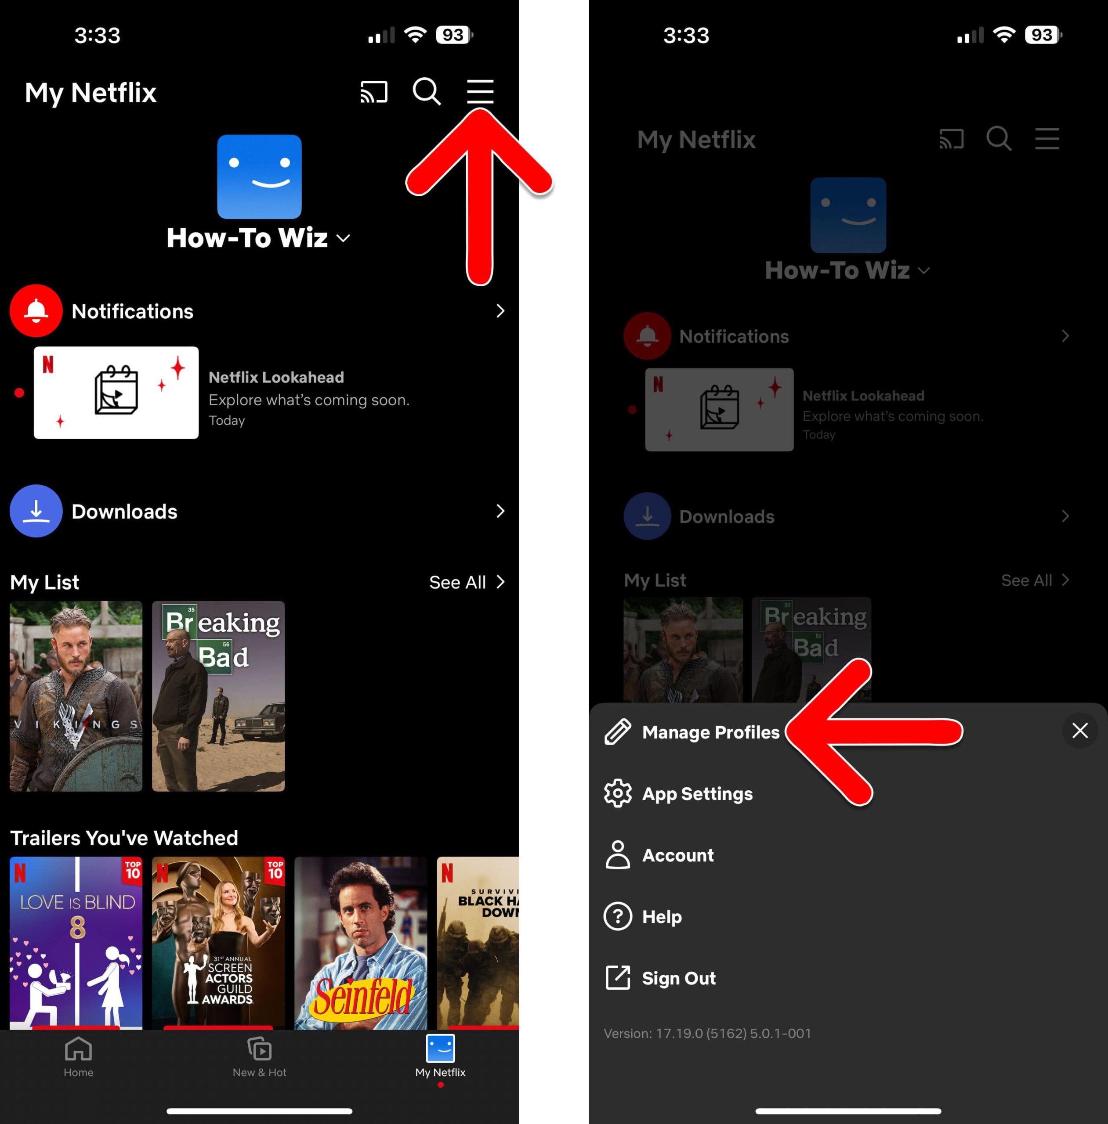1108x1124 pixels.
Task: Tap the My List heading, left screen
Action: [x=44, y=583]
